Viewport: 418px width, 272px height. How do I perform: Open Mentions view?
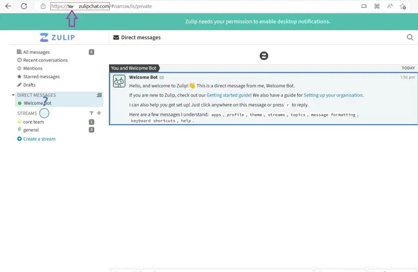tap(33, 69)
